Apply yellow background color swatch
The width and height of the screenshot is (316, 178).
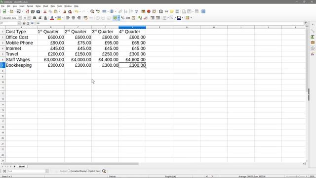coord(59,18)
